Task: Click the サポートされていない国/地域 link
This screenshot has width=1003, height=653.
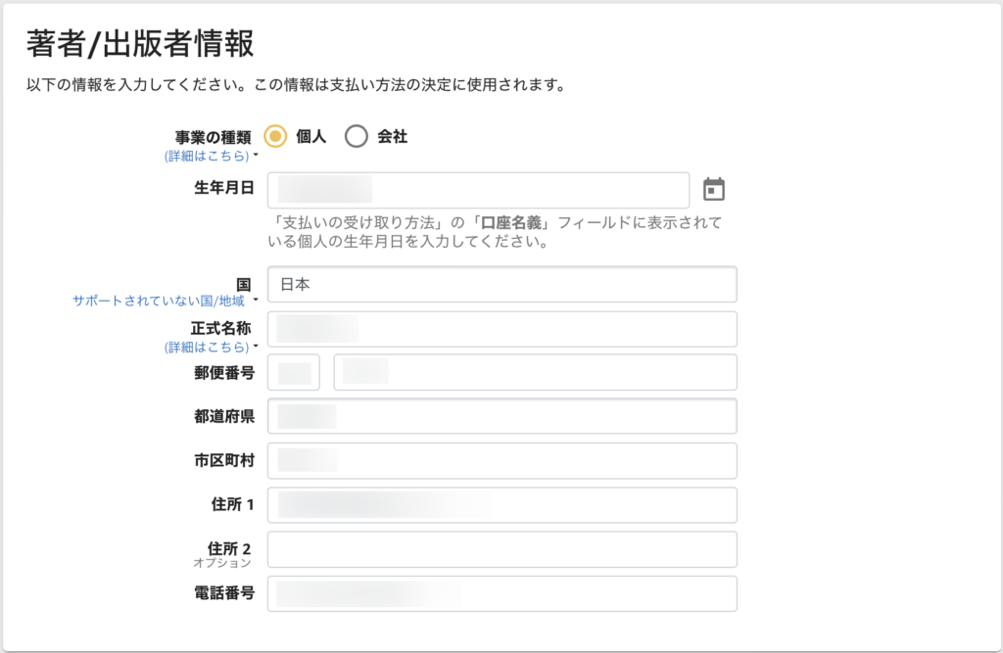Action: pyautogui.click(x=159, y=302)
